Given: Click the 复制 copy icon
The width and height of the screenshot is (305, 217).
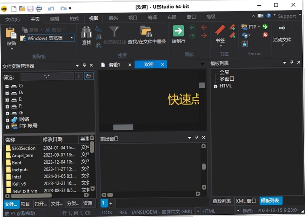Looking at the screenshot, I should (x=25, y=30).
